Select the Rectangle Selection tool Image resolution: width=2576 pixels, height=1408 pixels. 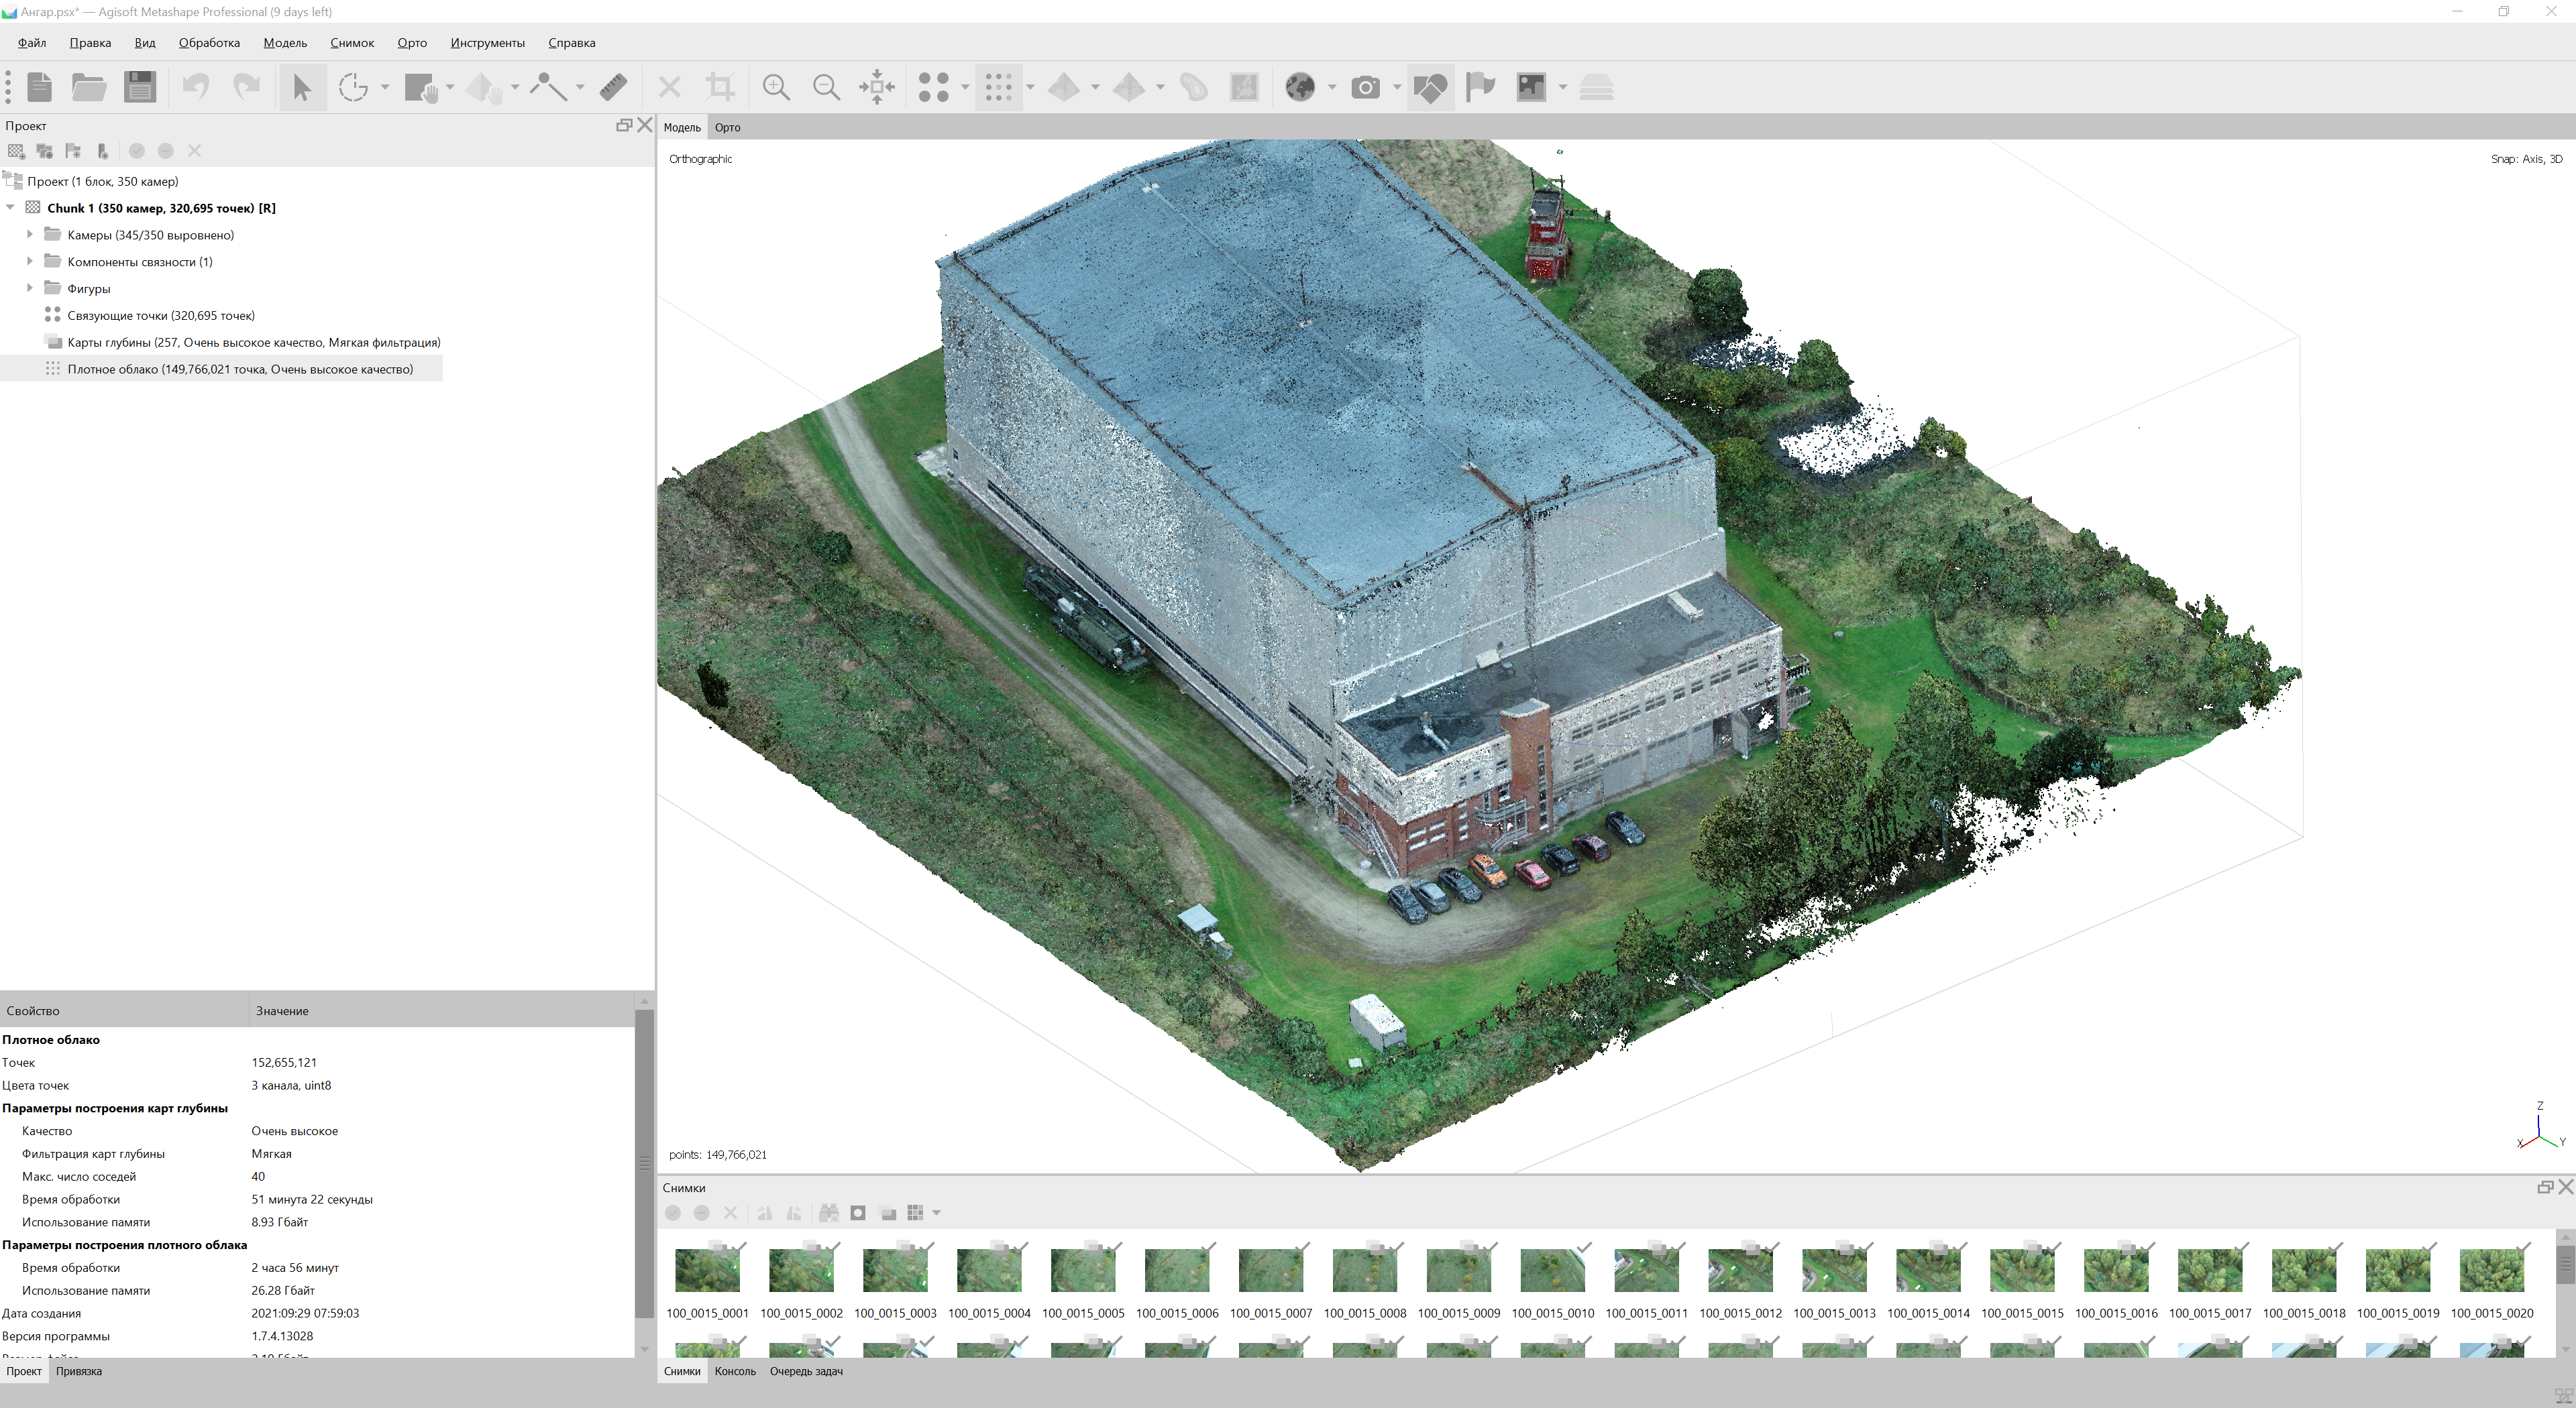click(x=353, y=87)
